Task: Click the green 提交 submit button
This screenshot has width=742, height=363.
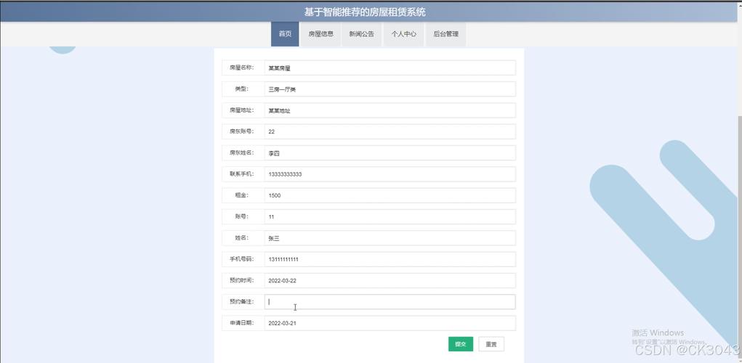Action: pyautogui.click(x=461, y=344)
